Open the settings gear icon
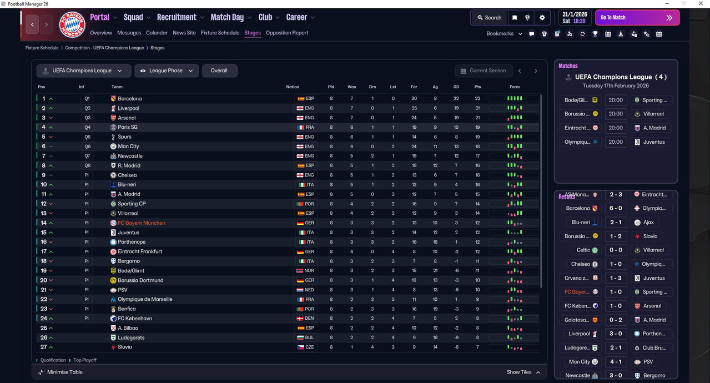The height and width of the screenshot is (383, 710). tap(542, 18)
